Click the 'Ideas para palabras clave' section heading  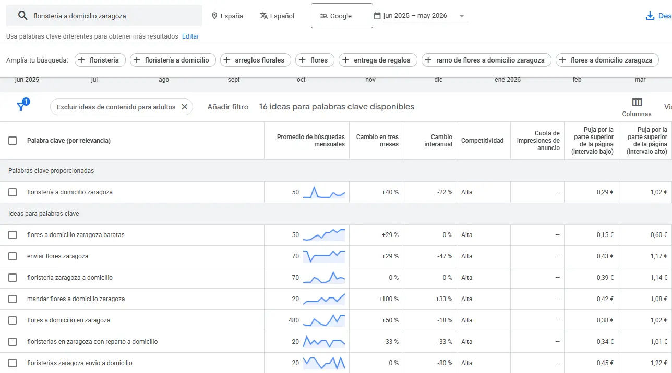[44, 214]
